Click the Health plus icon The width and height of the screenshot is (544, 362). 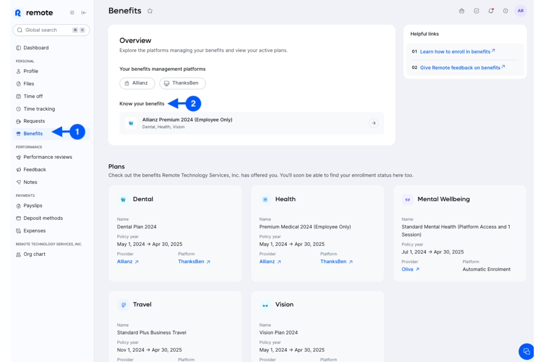(265, 200)
